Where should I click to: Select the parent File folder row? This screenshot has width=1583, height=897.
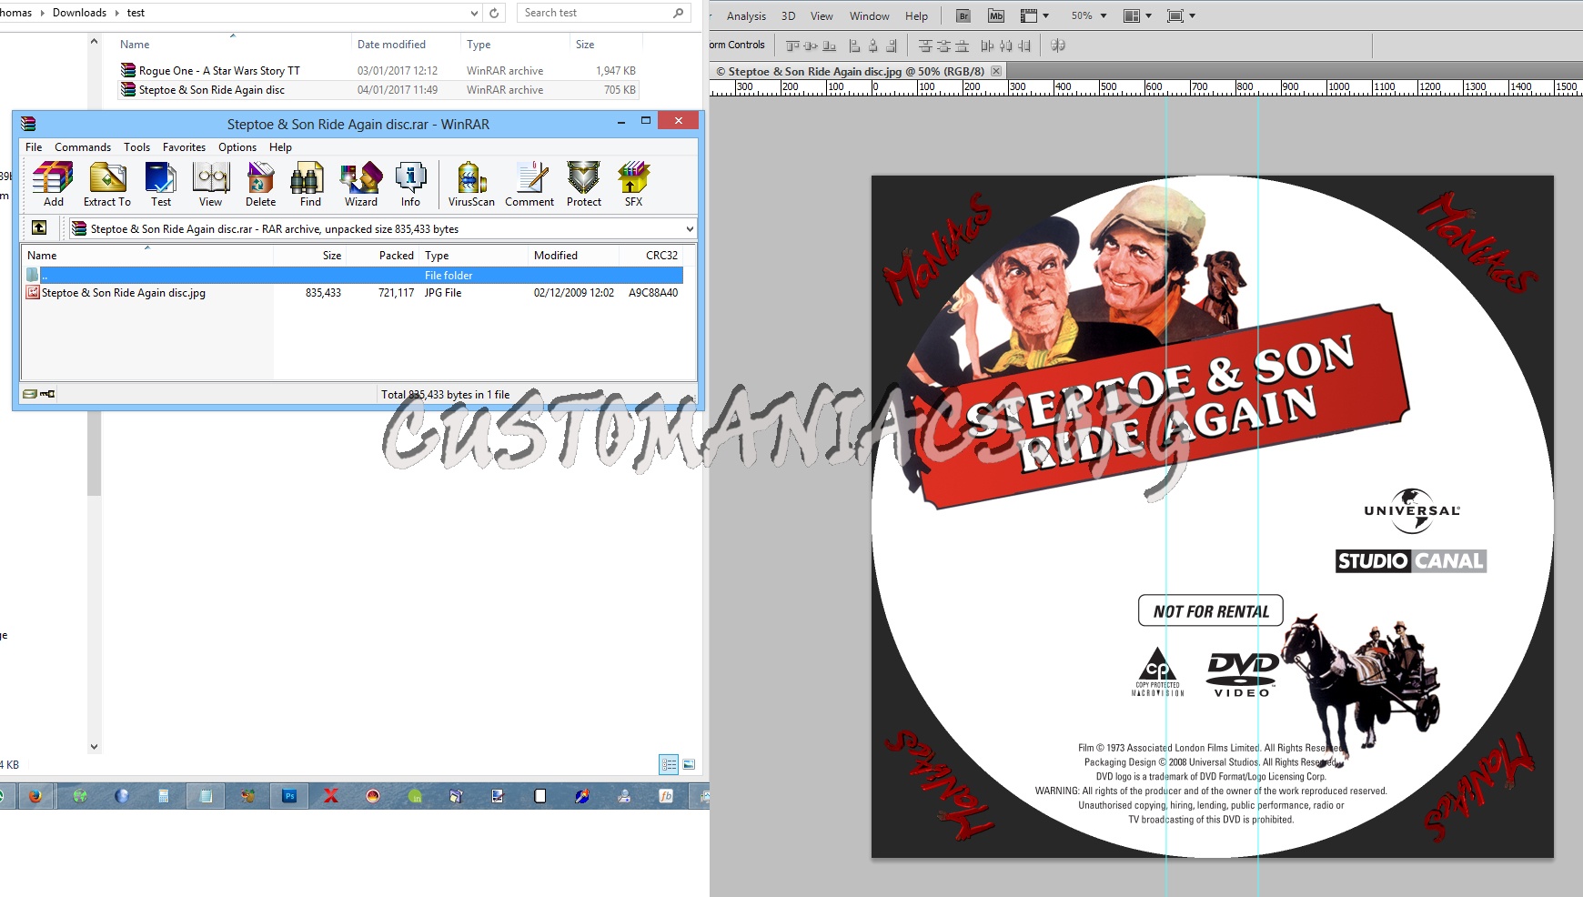(353, 275)
